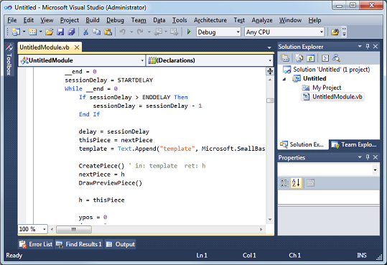
Task: Click the Add New Item toolbar icon
Action: click(x=32, y=32)
